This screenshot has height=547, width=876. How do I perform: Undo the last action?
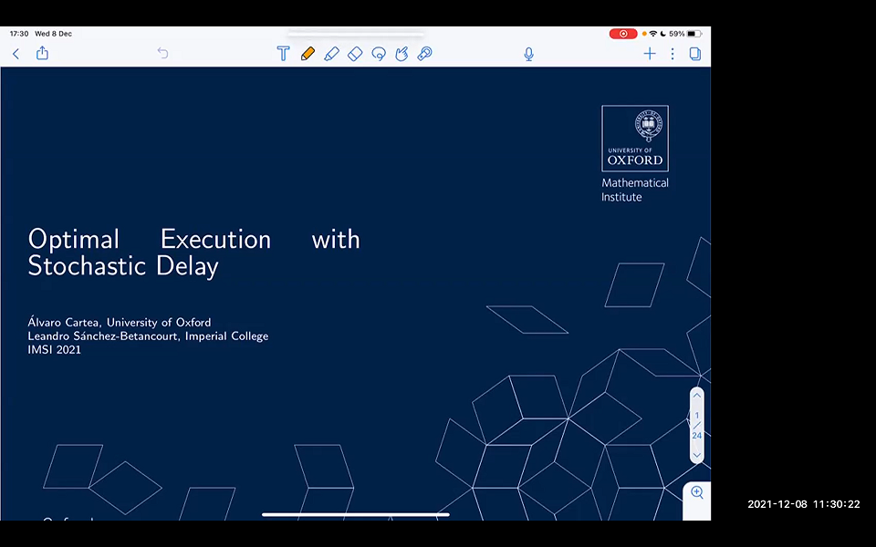[x=162, y=54]
